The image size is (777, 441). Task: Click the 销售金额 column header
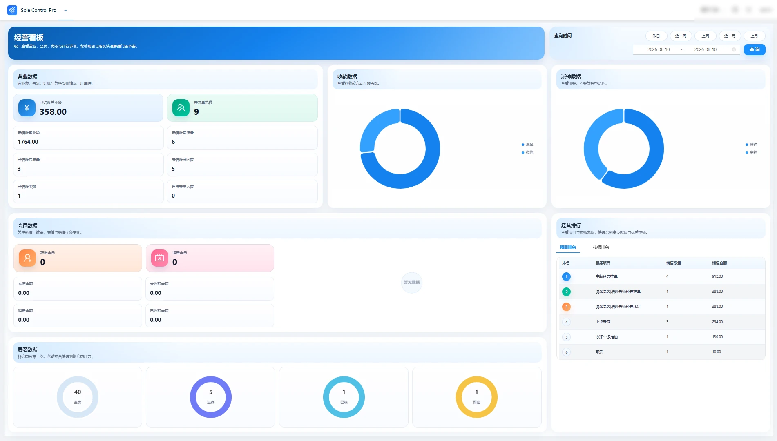click(719, 263)
